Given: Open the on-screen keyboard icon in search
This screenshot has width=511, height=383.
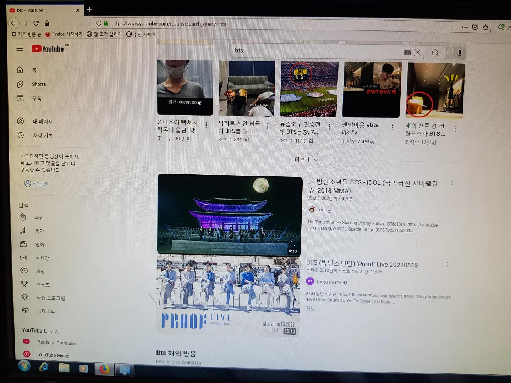Looking at the screenshot, I should pyautogui.click(x=408, y=52).
